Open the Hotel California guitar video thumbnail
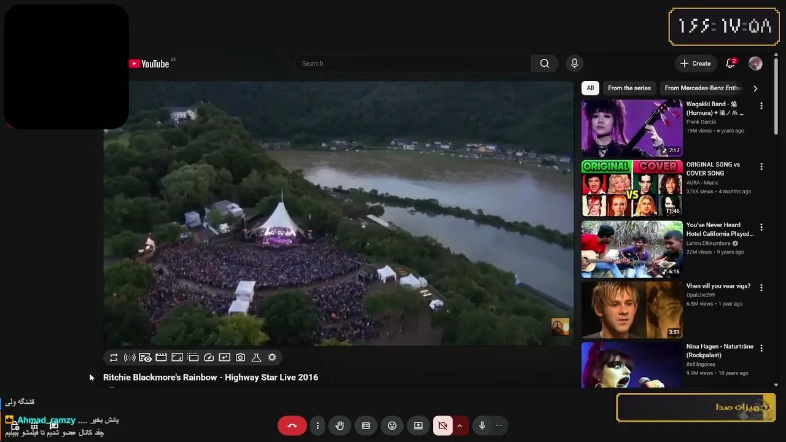 (632, 249)
